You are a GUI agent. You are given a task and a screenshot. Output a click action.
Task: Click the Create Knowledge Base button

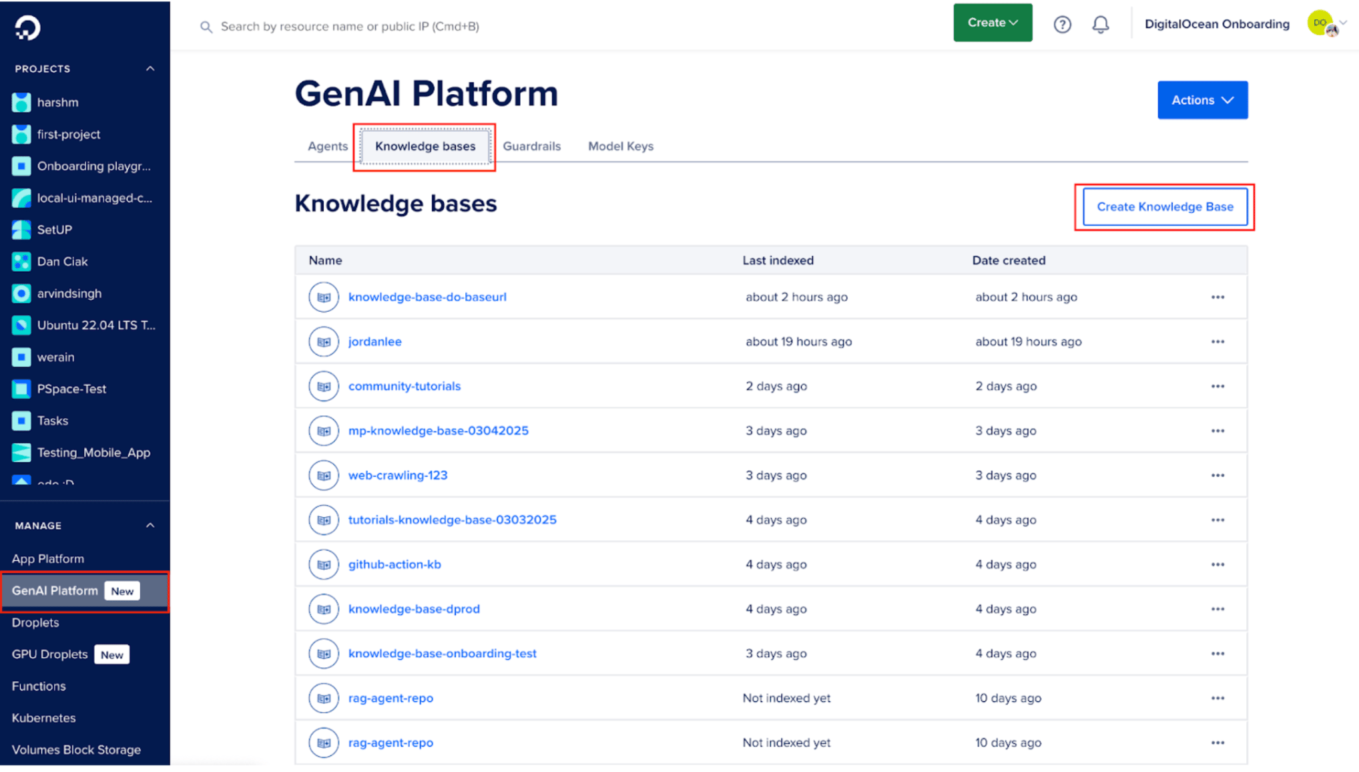1165,207
